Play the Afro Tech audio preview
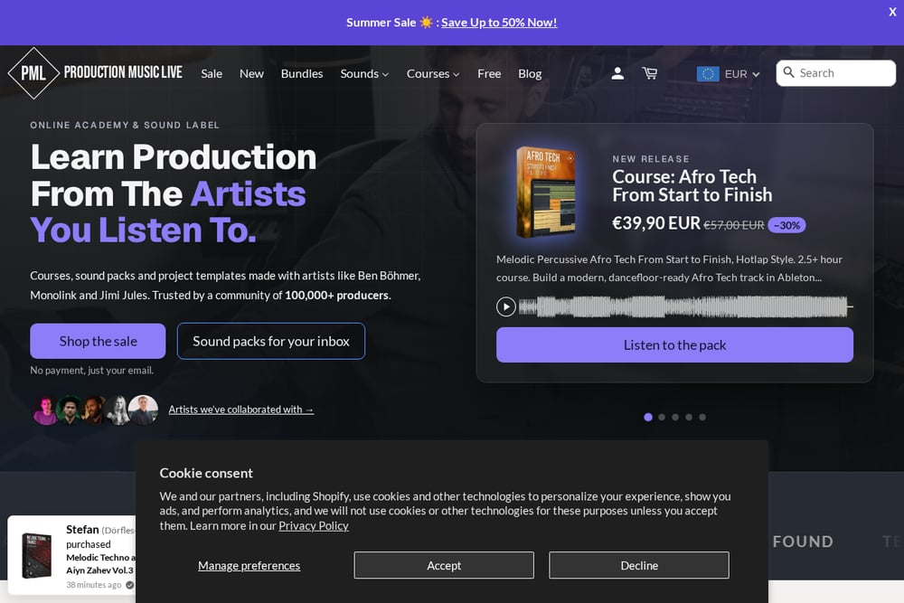The height and width of the screenshot is (603, 904). tap(505, 306)
